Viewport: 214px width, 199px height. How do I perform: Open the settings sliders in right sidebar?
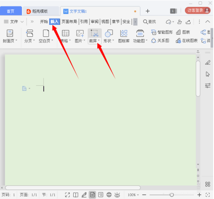pos(208,85)
